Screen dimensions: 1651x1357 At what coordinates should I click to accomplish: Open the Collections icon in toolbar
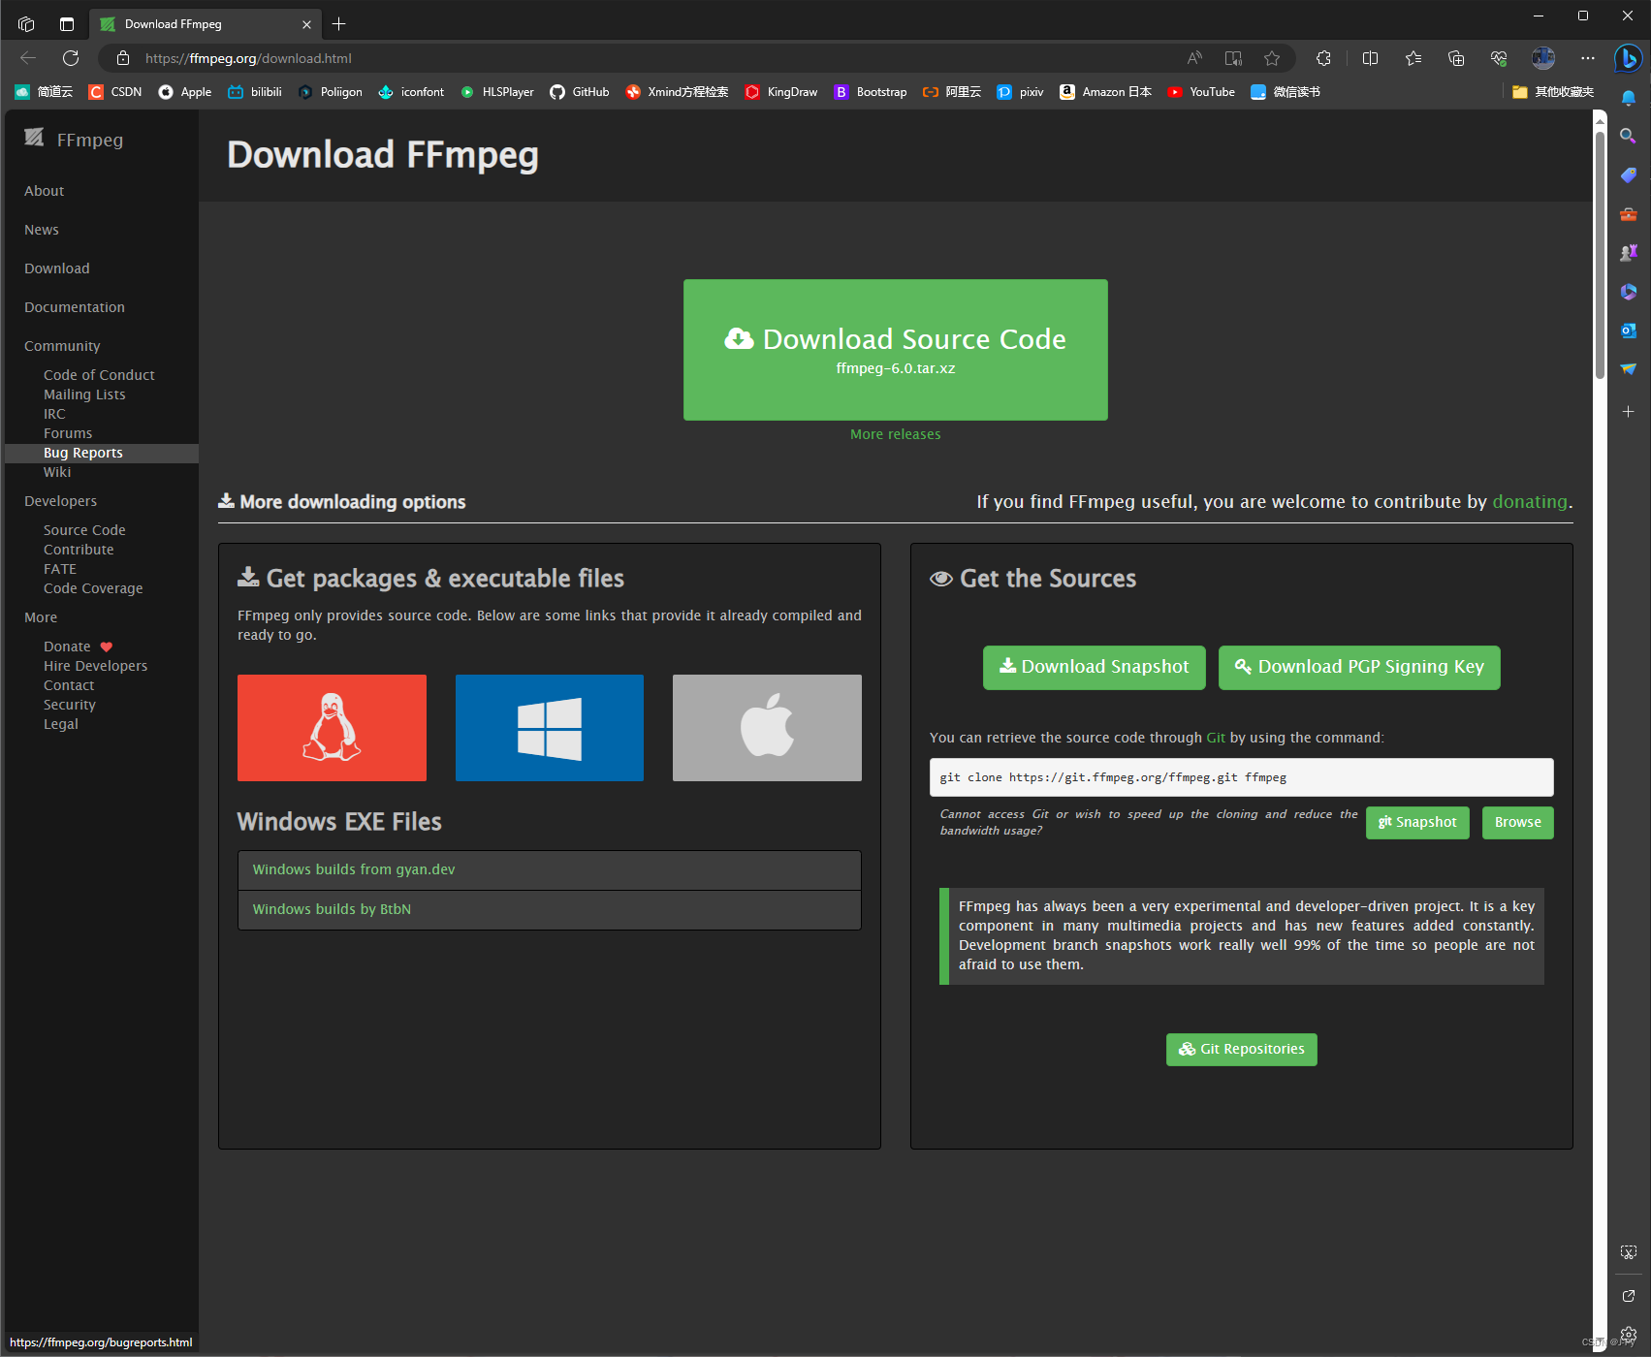tap(1456, 58)
